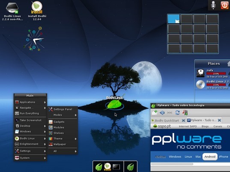Open the Applications submenu in Main menu

30,102
